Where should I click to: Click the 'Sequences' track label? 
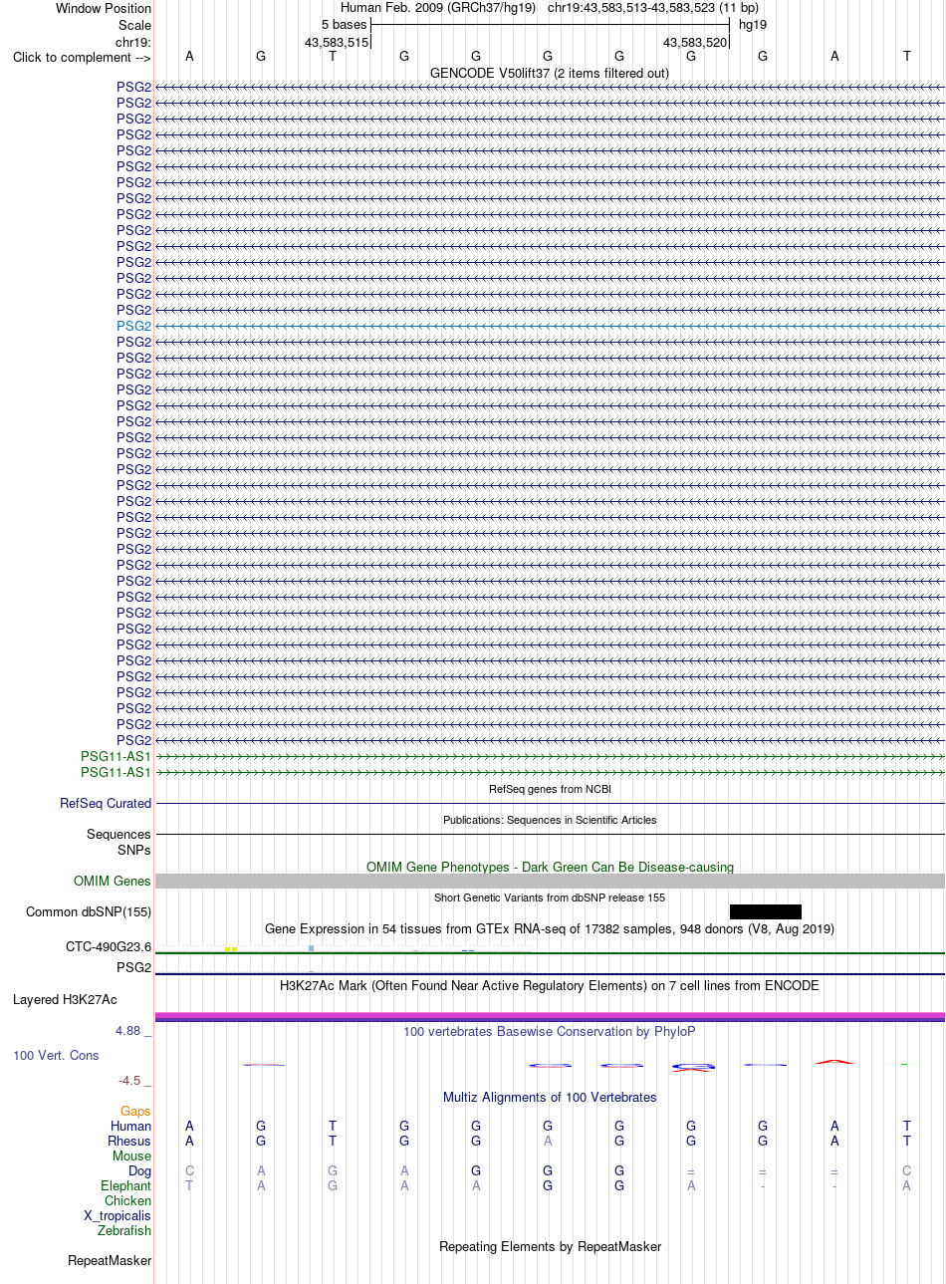coord(118,834)
